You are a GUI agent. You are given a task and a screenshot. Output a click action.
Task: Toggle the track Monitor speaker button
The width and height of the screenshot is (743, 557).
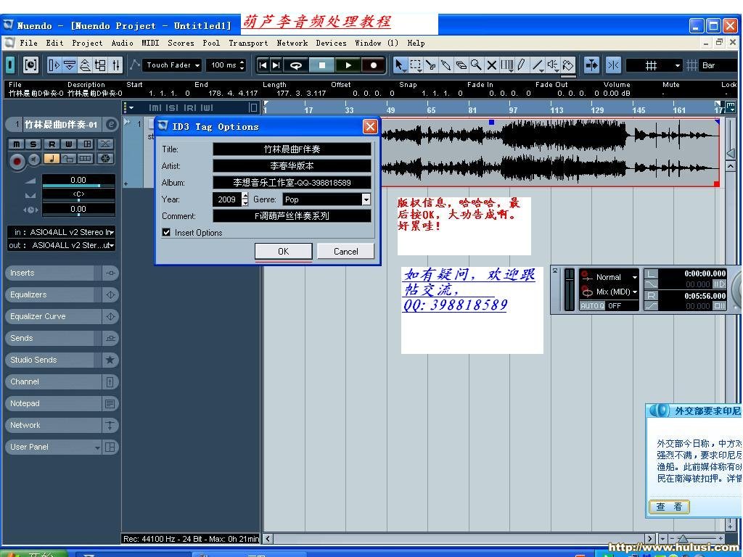point(34,160)
